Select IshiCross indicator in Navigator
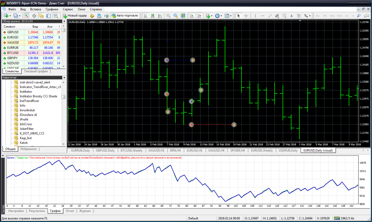The width and height of the screenshot is (372, 222). (26, 124)
